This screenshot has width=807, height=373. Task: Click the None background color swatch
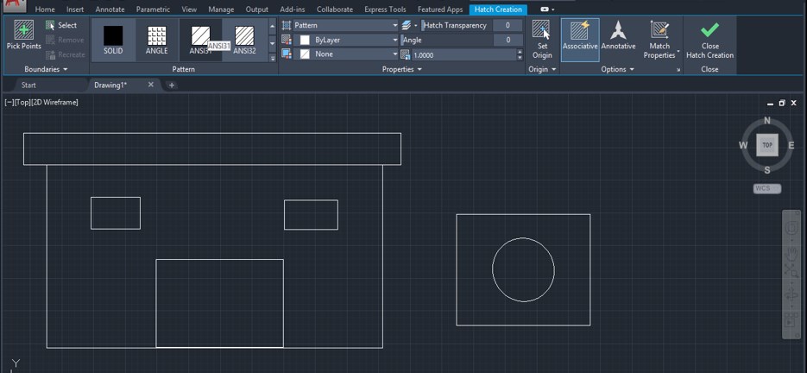(x=305, y=54)
